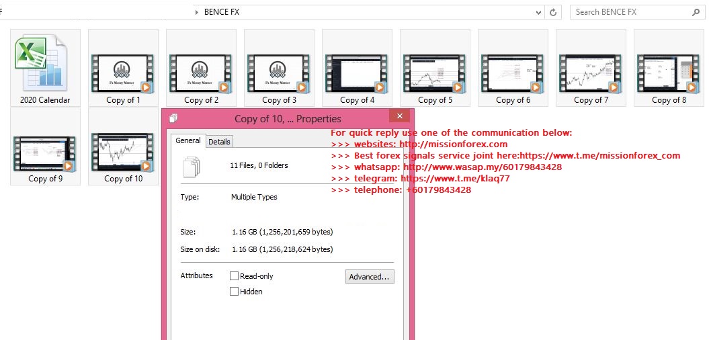The height and width of the screenshot is (340, 709).
Task: Click the multiple files icon in Properties
Action: pyautogui.click(x=192, y=166)
